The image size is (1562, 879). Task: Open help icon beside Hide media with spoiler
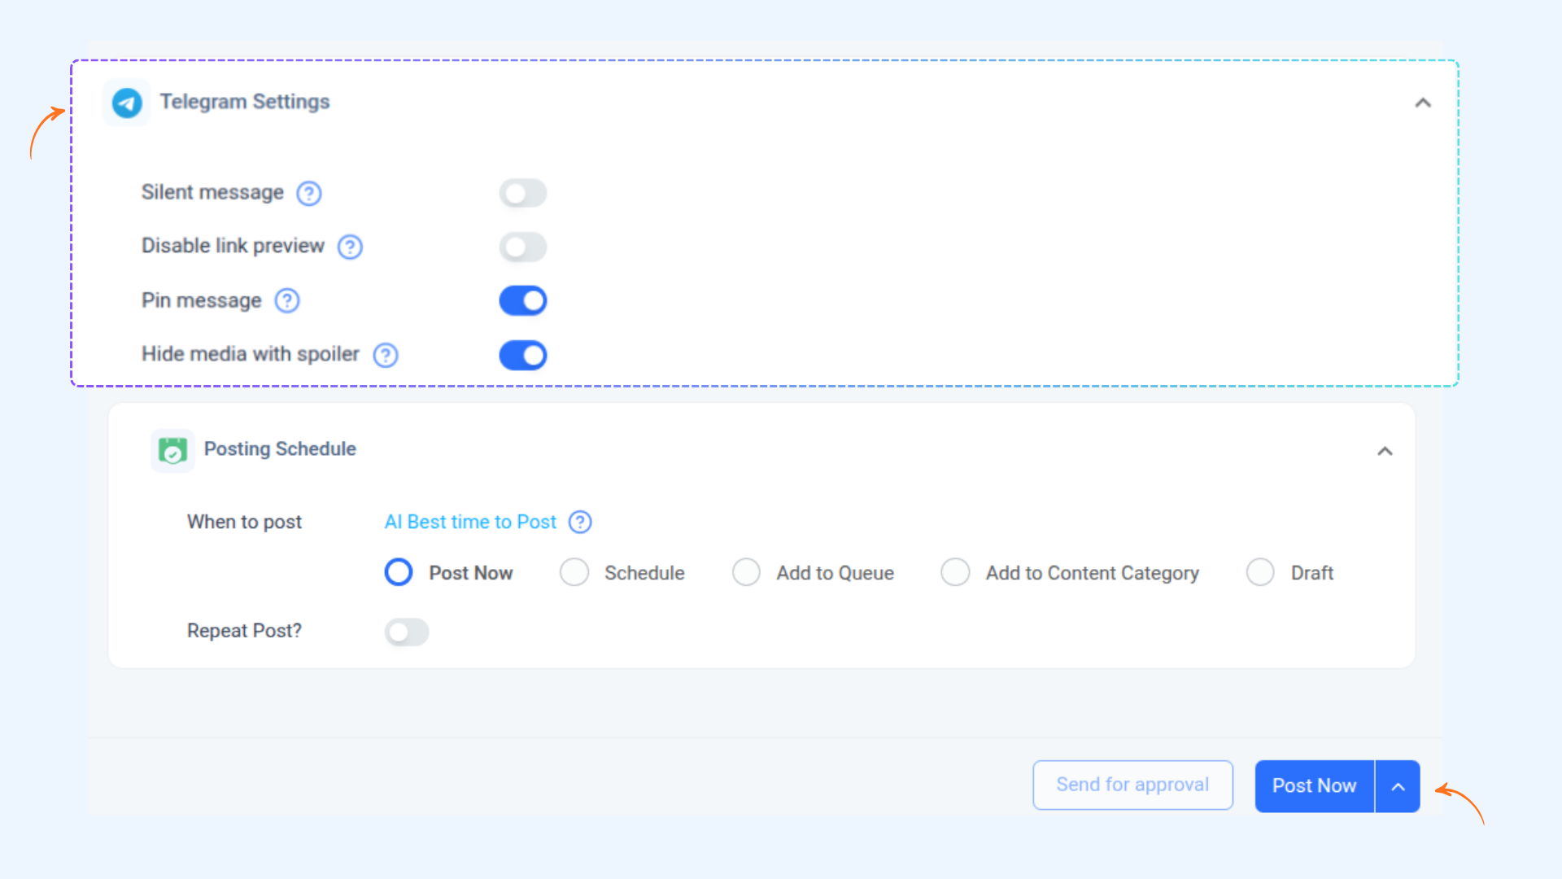tap(386, 355)
